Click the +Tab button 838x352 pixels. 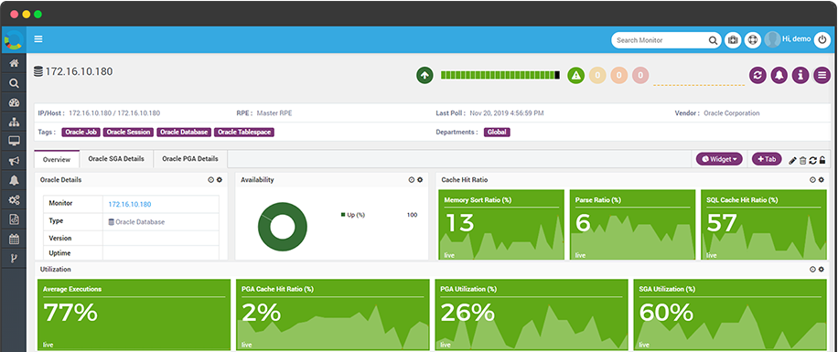click(767, 159)
